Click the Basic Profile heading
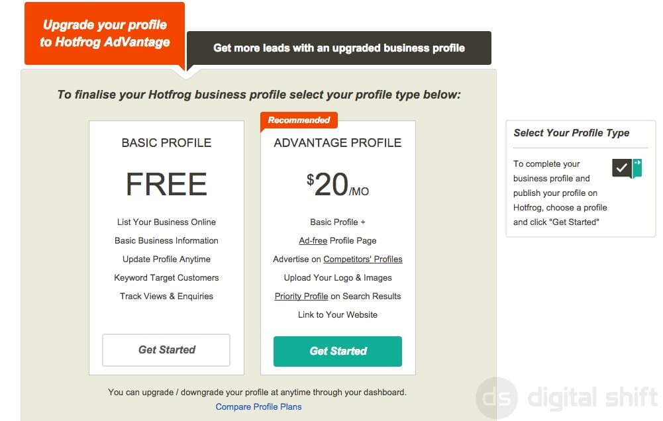The image size is (663, 421). (167, 143)
